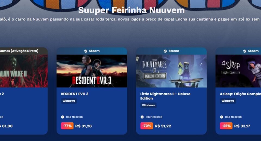The image size is (261, 141).
Task: Select the Windows tag on Little Nightmares II
Action: [x=148, y=105]
